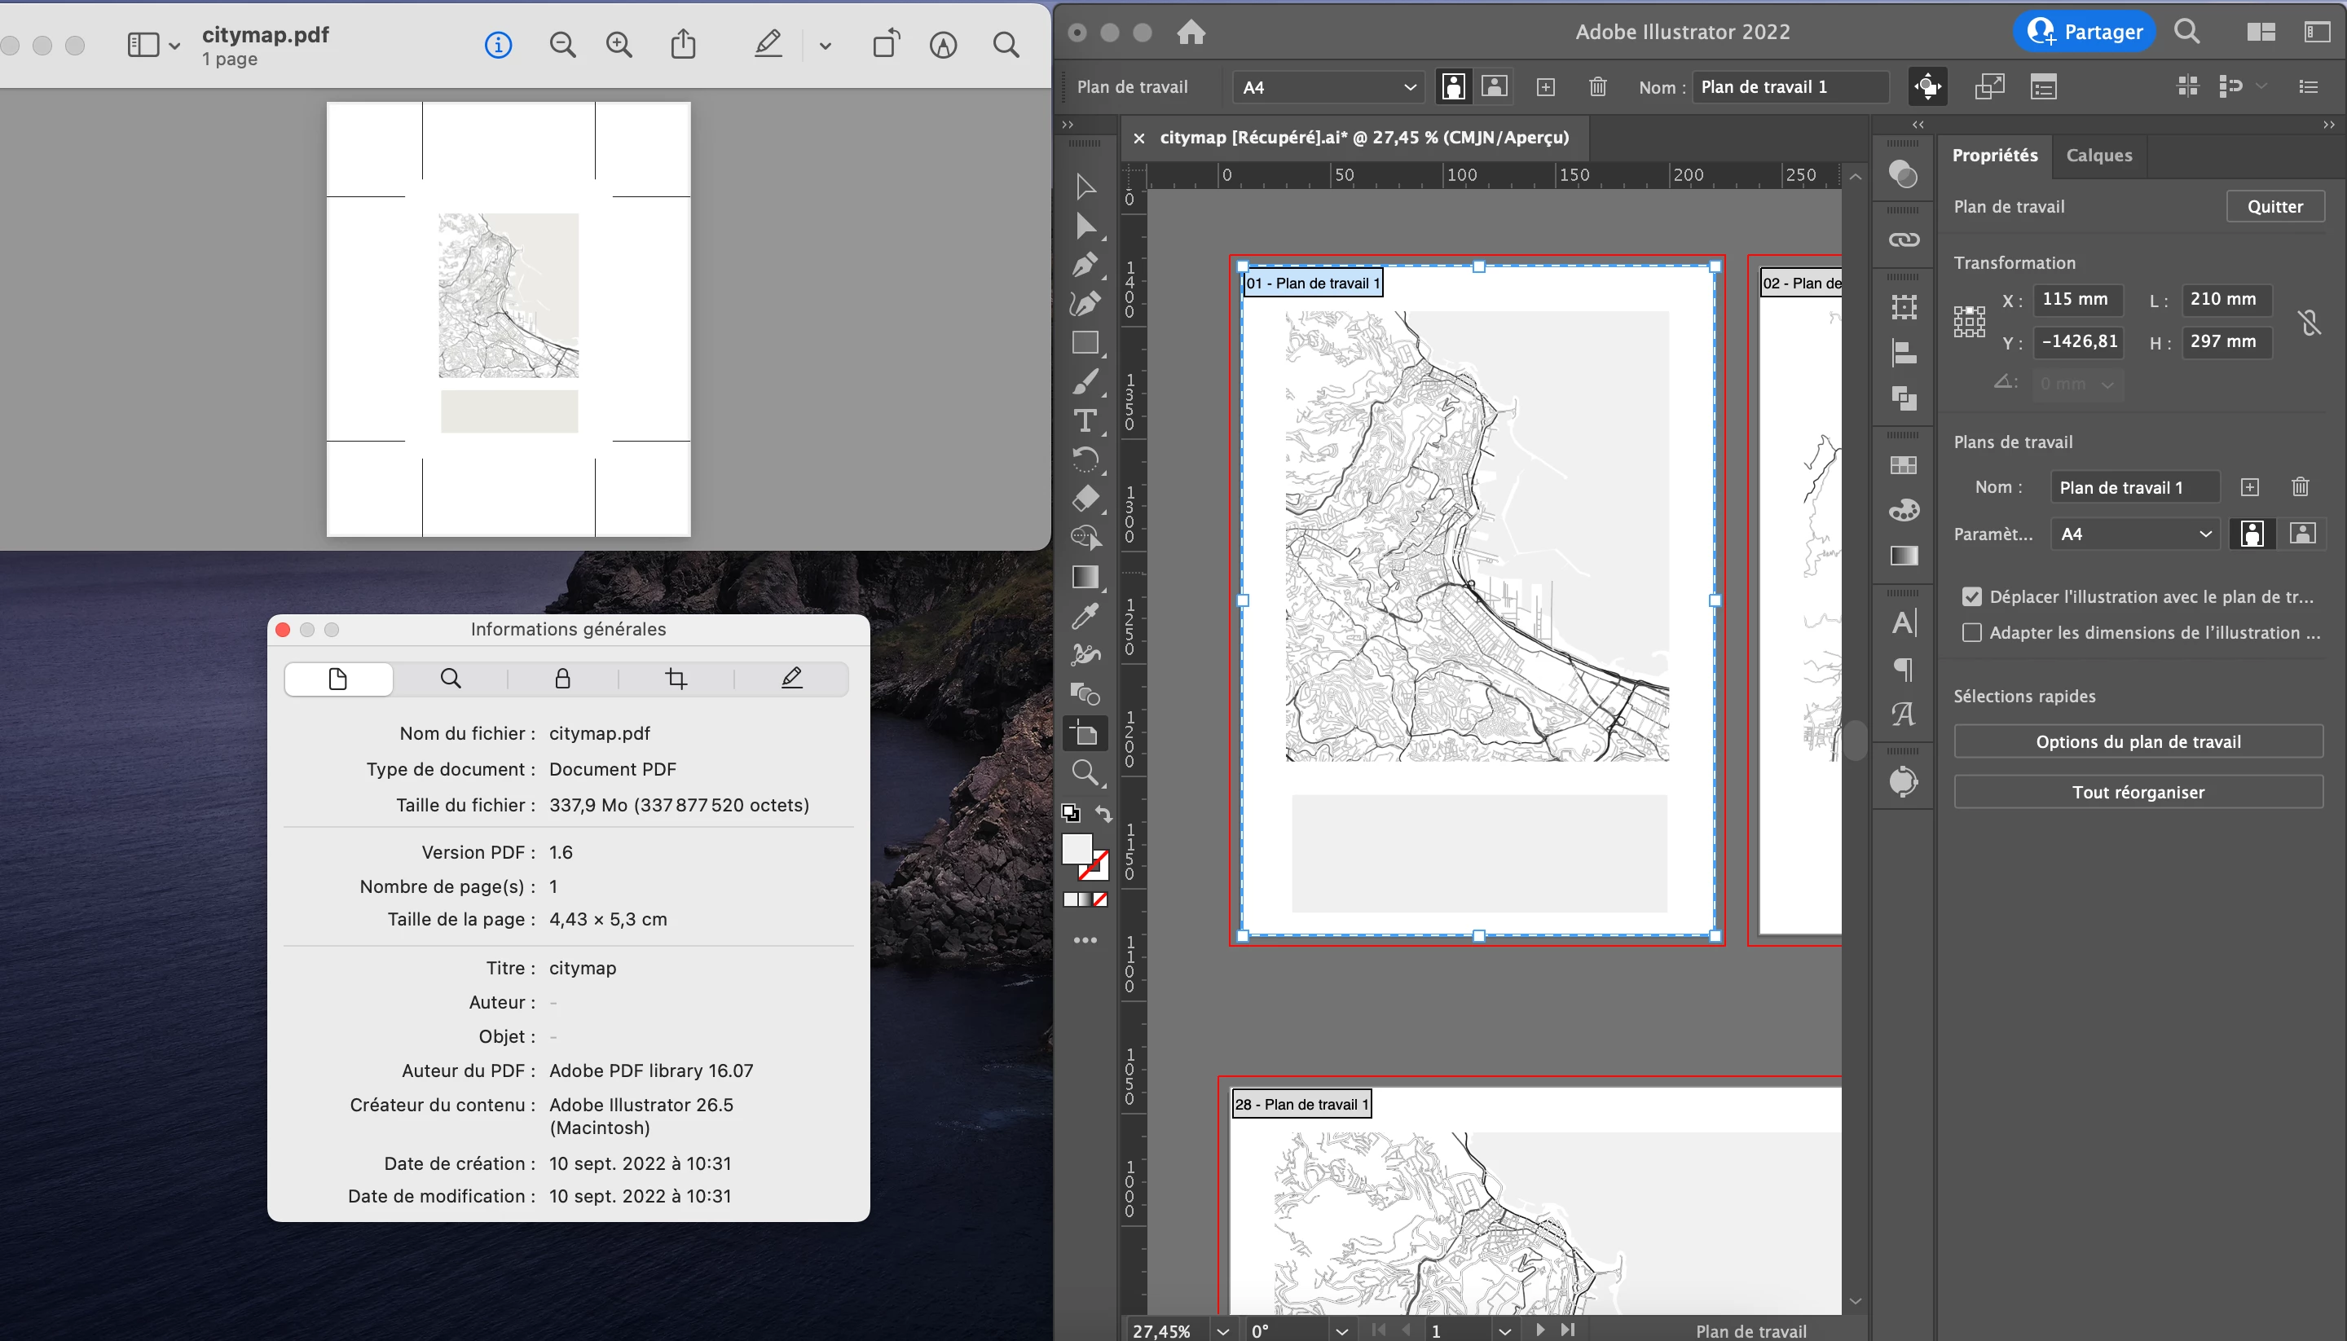This screenshot has height=1341, width=2347.
Task: Activate the Zoom tool in Illustrator
Action: click(x=1085, y=772)
